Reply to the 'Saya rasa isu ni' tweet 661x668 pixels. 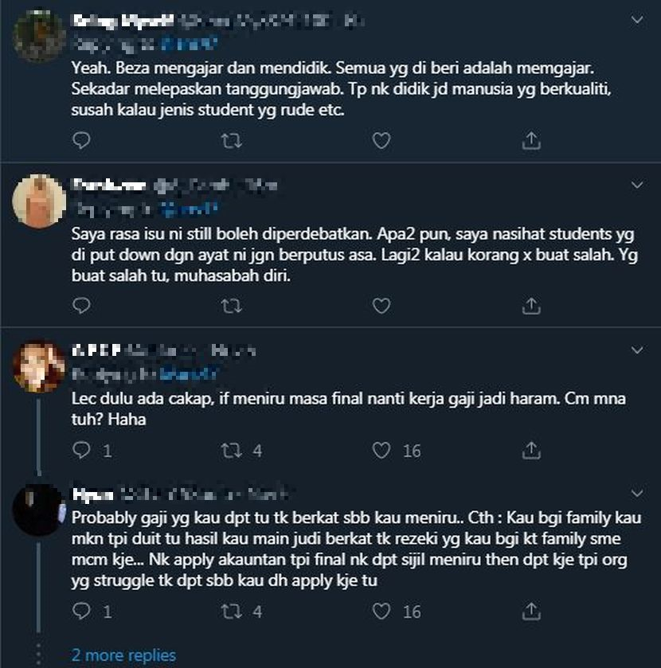tap(81, 306)
